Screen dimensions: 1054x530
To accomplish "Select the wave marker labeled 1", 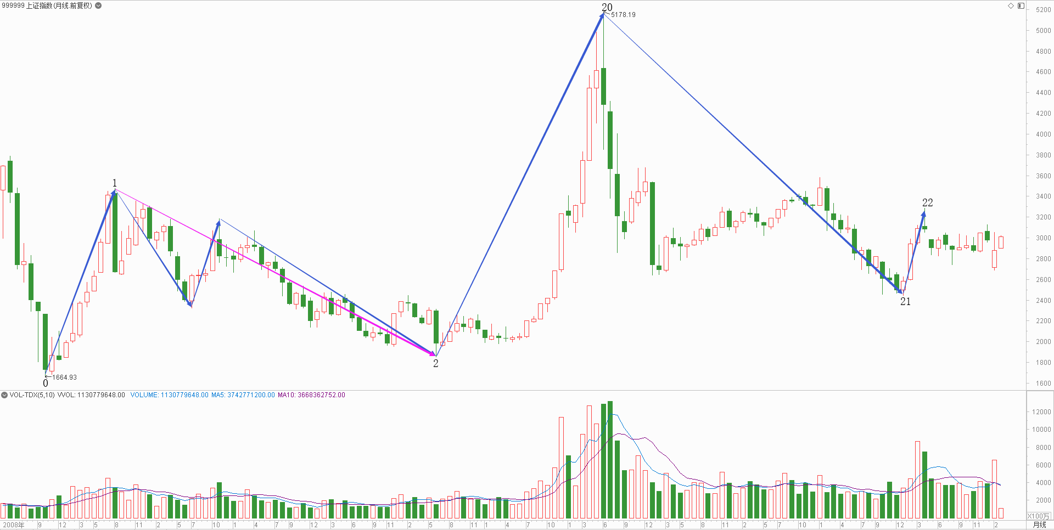I will (x=114, y=183).
